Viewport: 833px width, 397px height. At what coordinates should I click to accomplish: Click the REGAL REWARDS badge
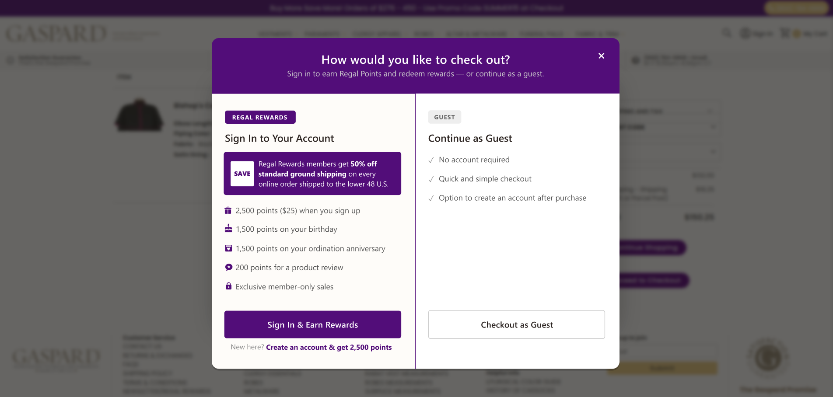(260, 117)
